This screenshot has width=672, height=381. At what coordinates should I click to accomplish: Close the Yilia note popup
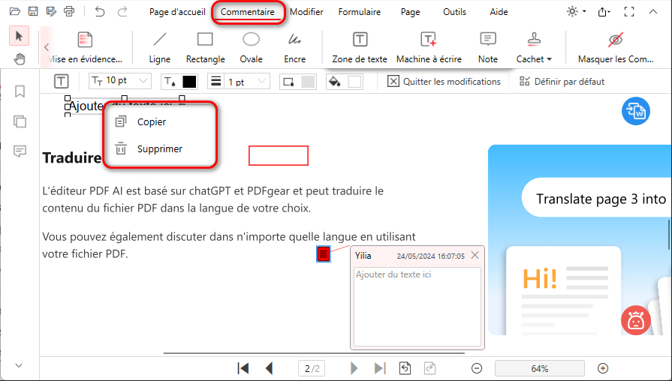pos(475,255)
